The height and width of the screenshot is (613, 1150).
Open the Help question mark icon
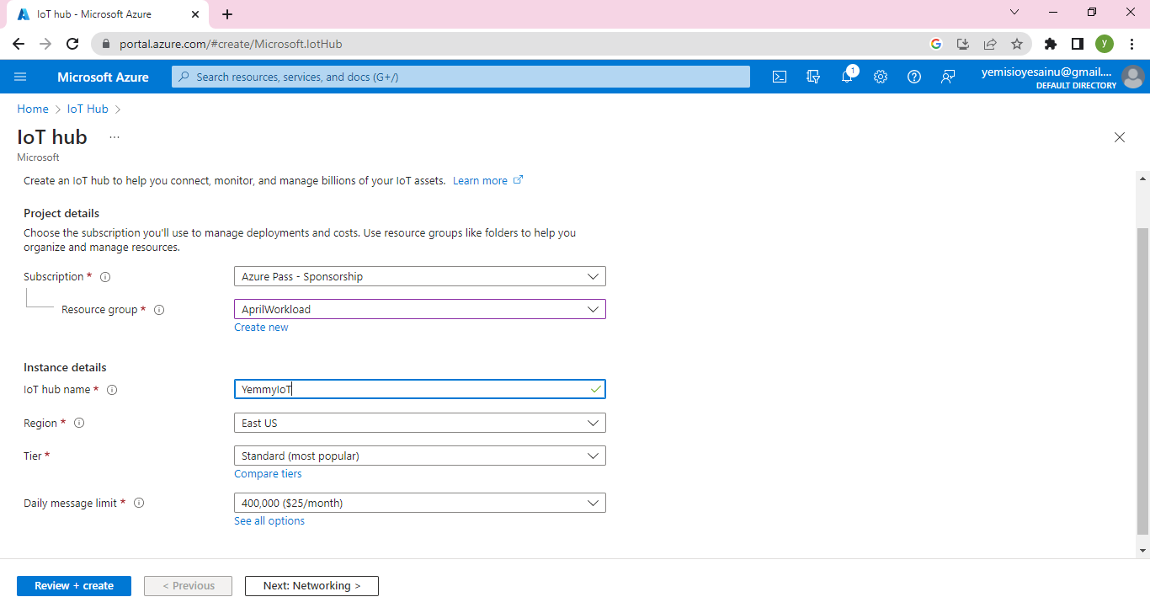coord(914,77)
